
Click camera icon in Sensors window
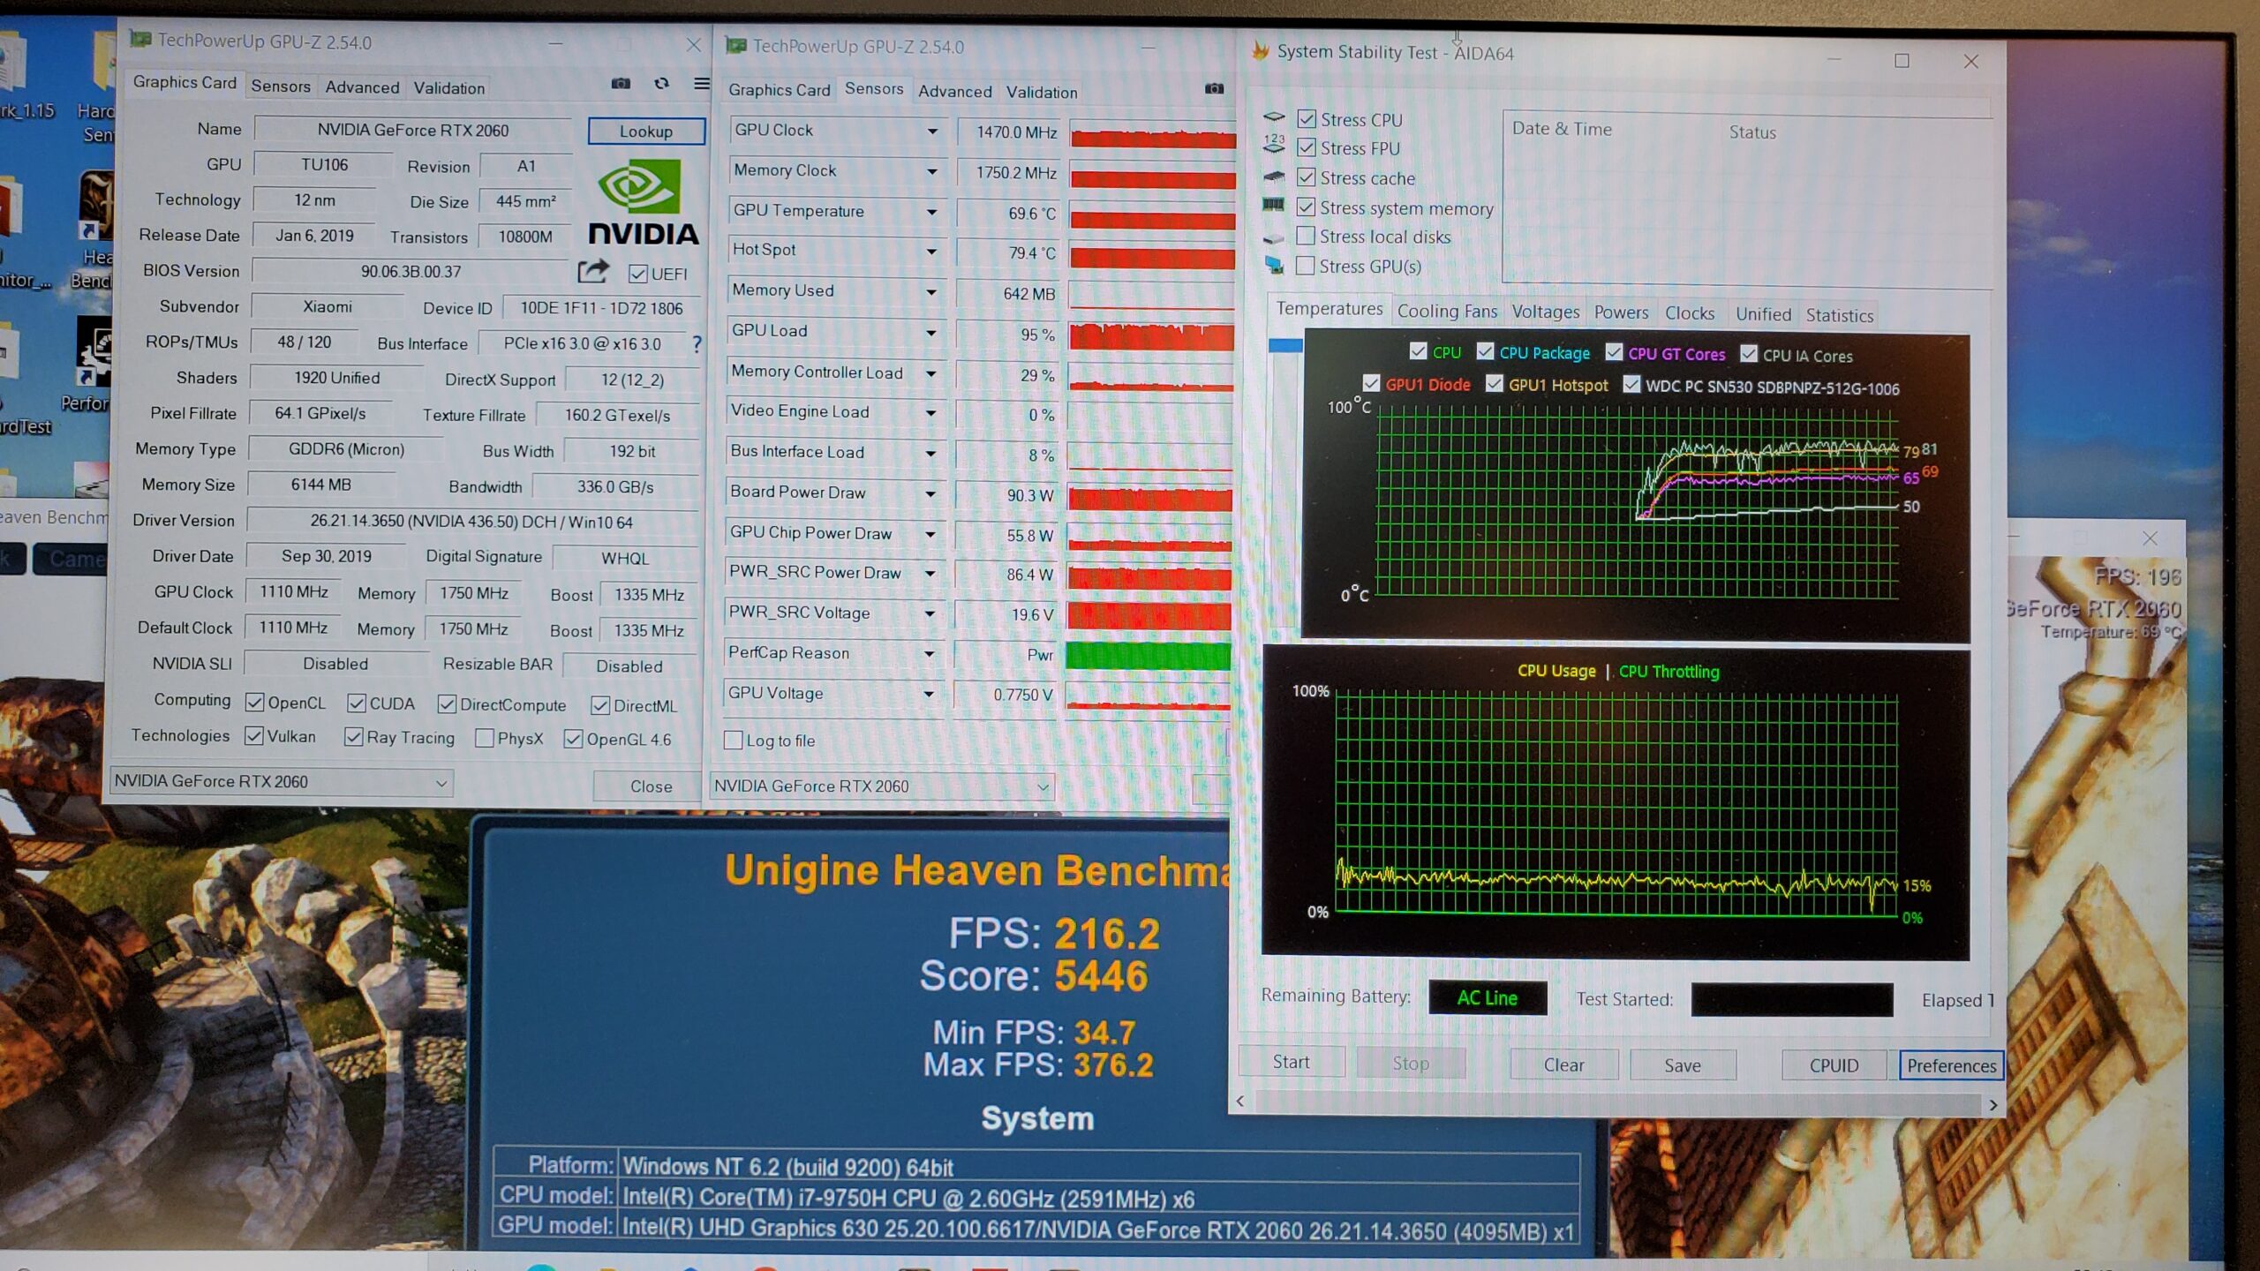click(x=1214, y=88)
